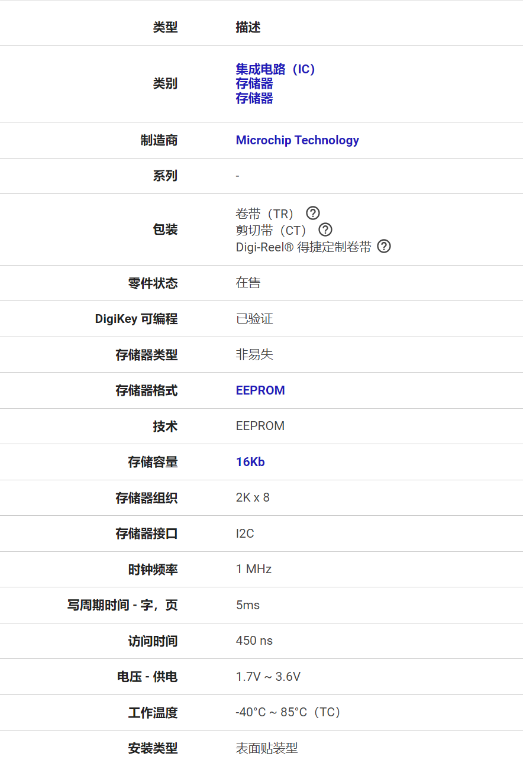Select the 类型 column header
The image size is (523, 766).
click(165, 27)
